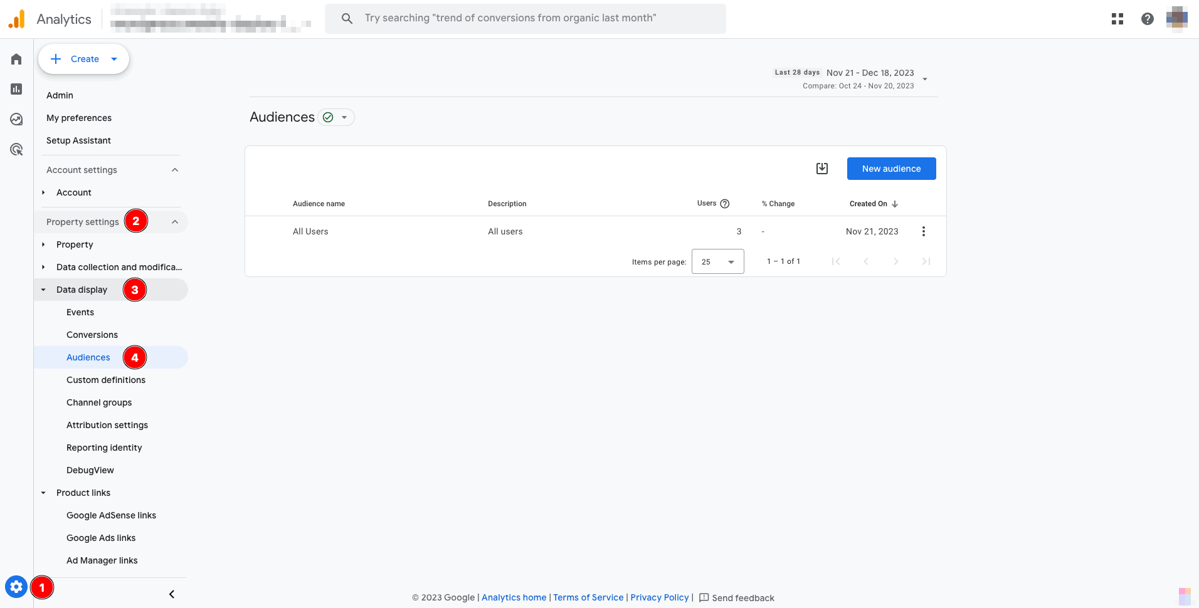Open the Advertising icon in left rail
Viewport: 1199px width, 608px height.
tap(16, 149)
